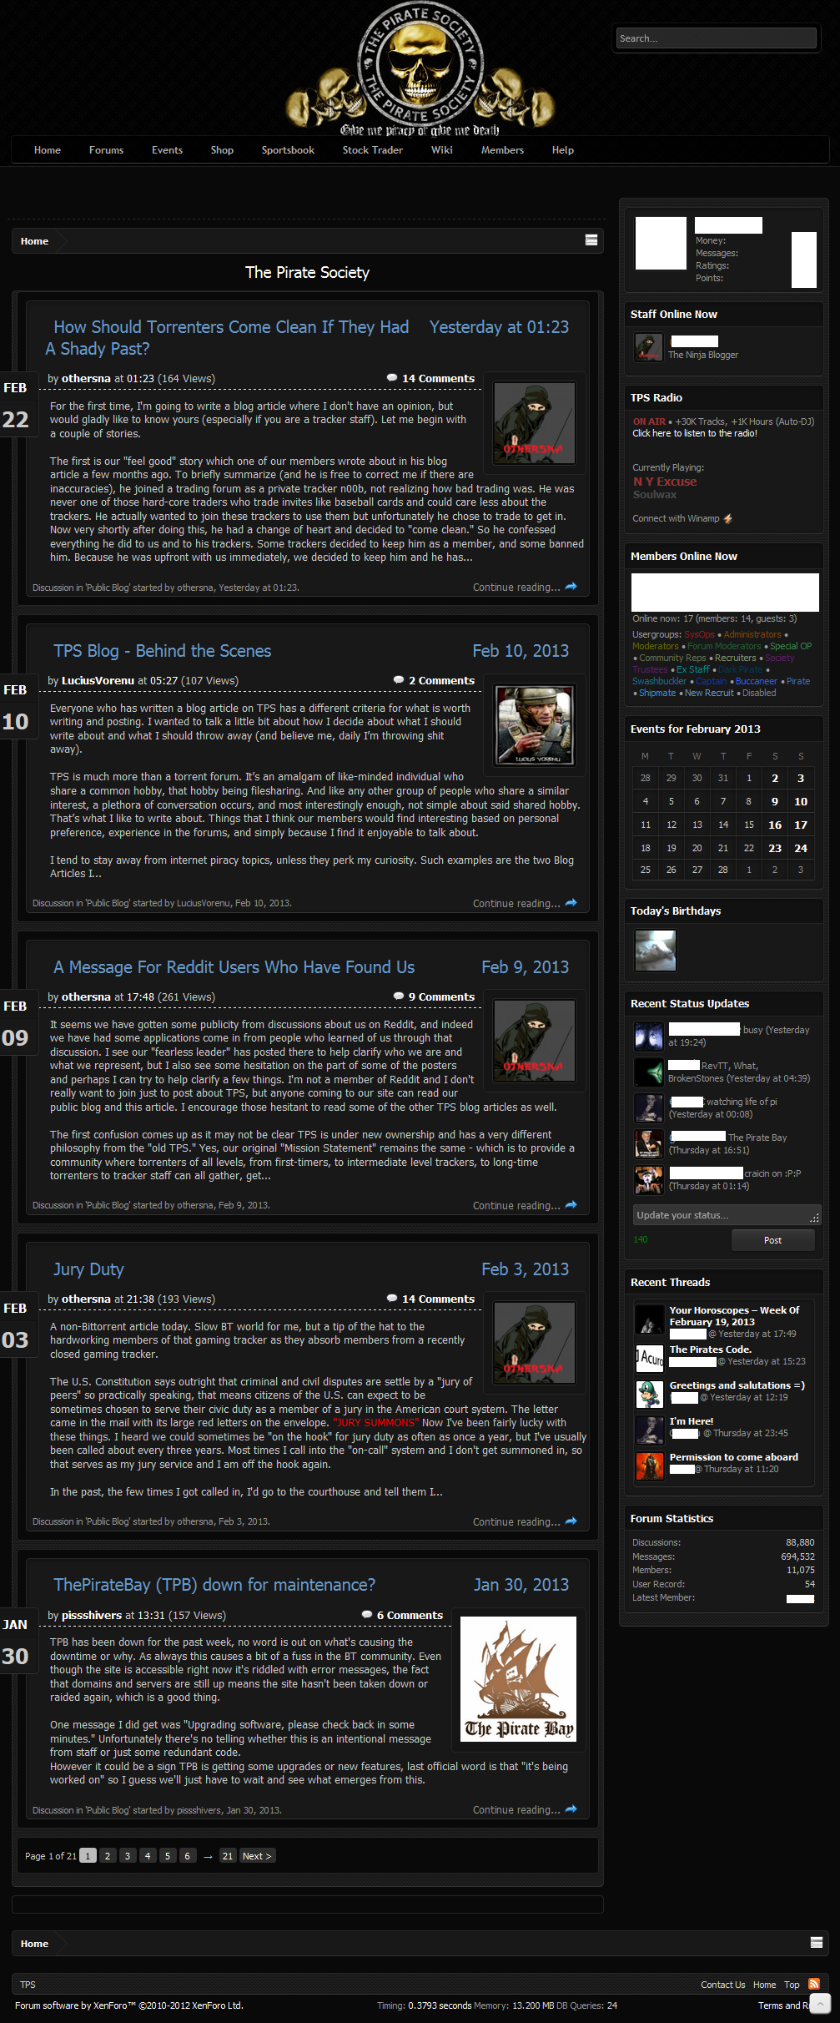Go to page 2 of the blog

pos(107,1855)
